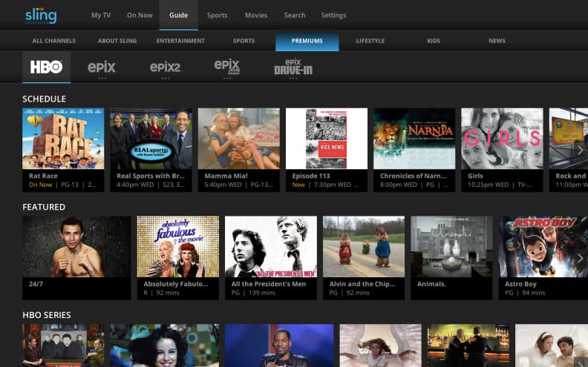Click the 'Episode 113' title text
Image resolution: width=588 pixels, height=367 pixels.
[311, 176]
